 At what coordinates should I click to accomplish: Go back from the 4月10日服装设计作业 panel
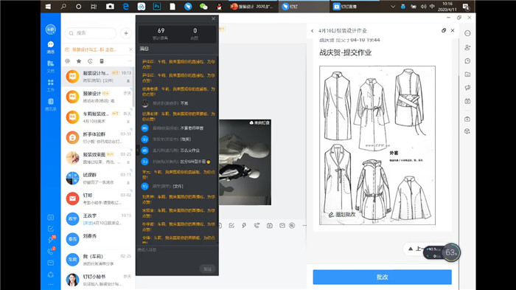pos(313,31)
